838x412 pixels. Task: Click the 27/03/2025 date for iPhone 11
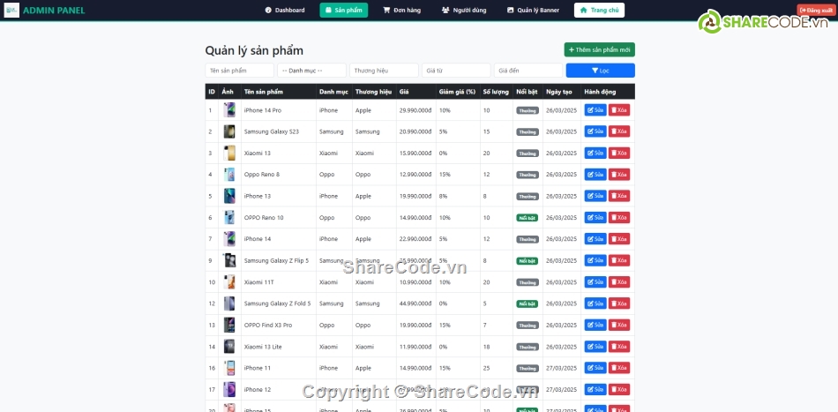point(562,368)
